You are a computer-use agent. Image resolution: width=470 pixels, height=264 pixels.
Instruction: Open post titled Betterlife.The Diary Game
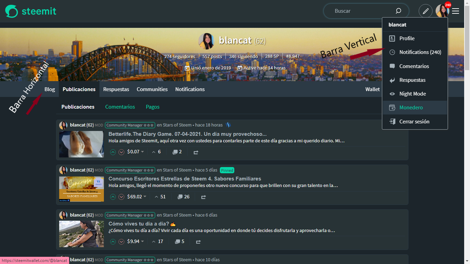188,134
